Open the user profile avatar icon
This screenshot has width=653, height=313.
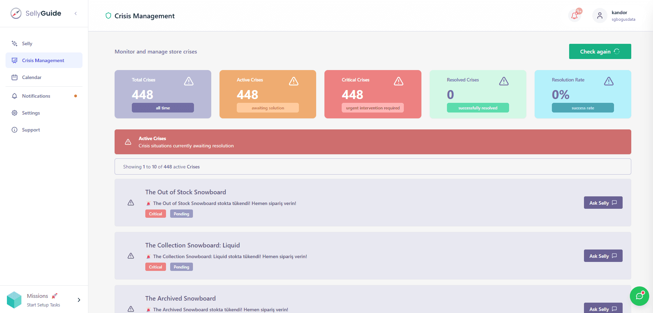600,16
